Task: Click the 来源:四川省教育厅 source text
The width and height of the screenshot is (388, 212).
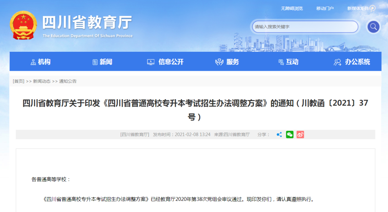Action: coord(232,135)
